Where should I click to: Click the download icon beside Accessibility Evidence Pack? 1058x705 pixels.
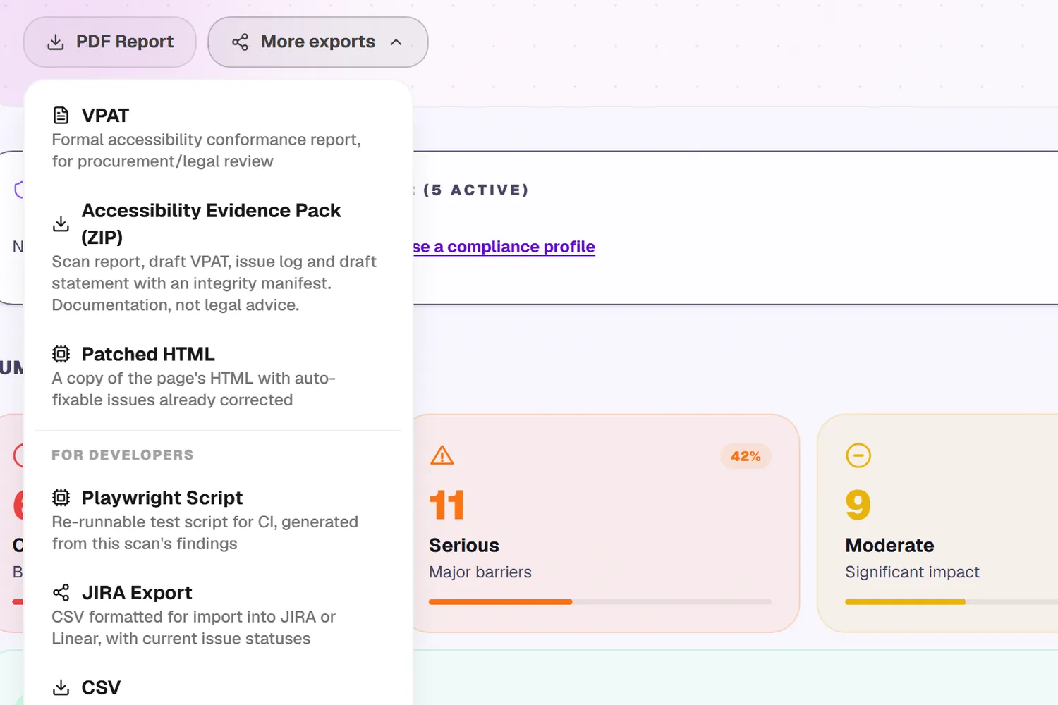click(x=61, y=223)
